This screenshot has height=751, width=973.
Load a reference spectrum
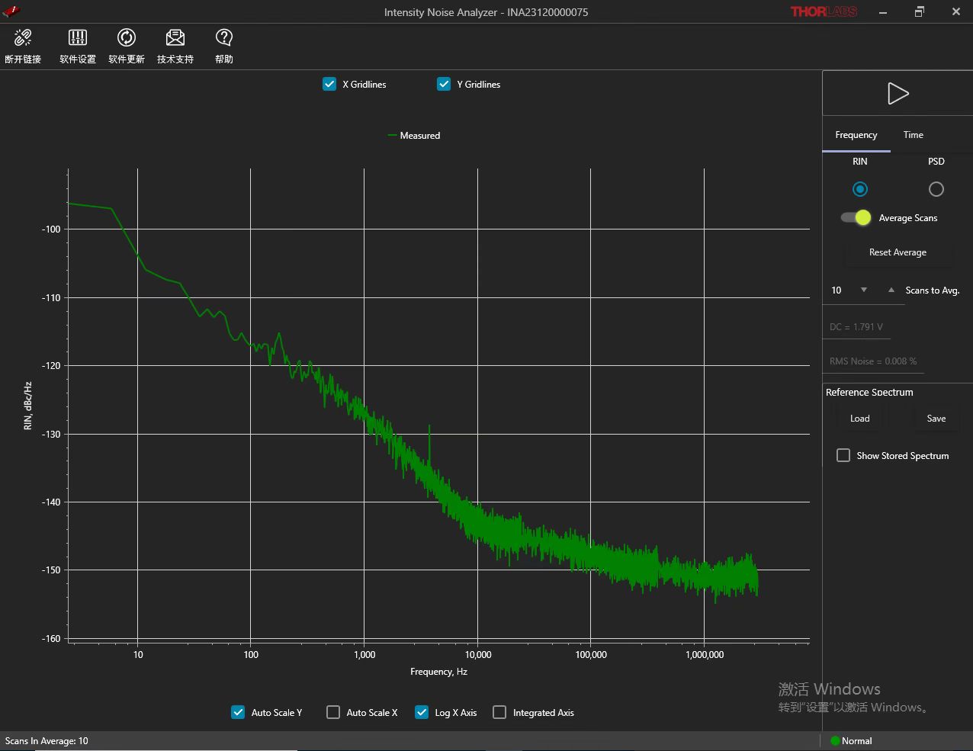859,419
